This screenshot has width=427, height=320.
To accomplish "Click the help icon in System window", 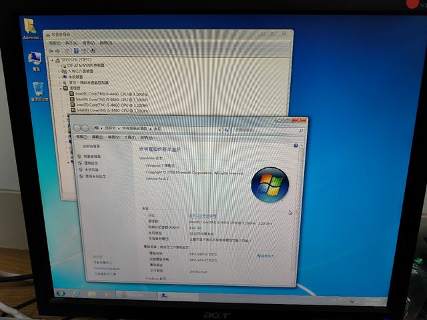I will pyautogui.click(x=294, y=145).
